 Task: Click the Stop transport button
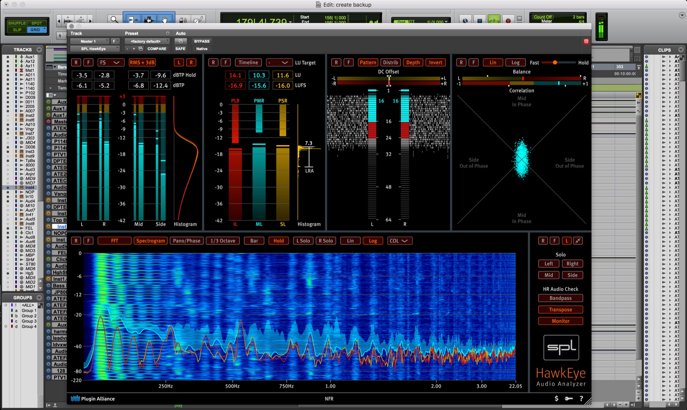480,21
